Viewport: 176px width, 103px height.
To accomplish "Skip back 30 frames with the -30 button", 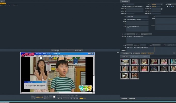I will [58, 98].
